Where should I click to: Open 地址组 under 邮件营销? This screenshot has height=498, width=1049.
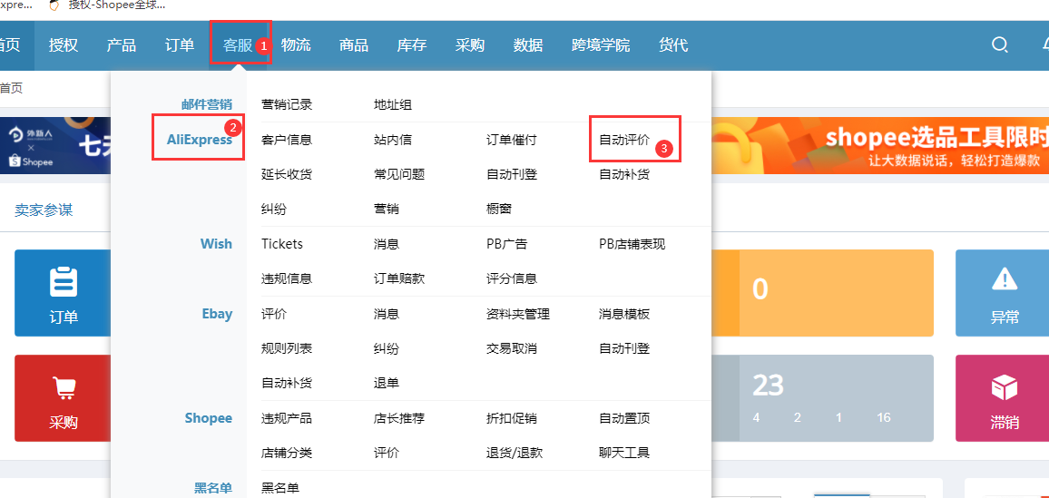(393, 104)
